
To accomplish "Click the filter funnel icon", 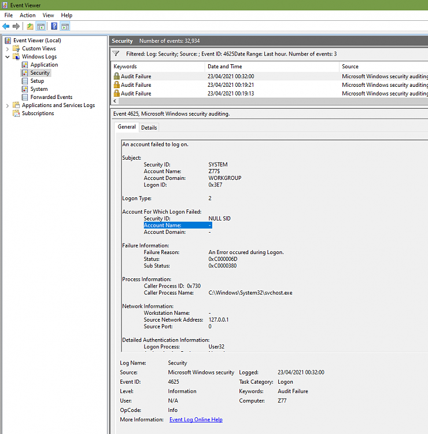I will pyautogui.click(x=116, y=53).
